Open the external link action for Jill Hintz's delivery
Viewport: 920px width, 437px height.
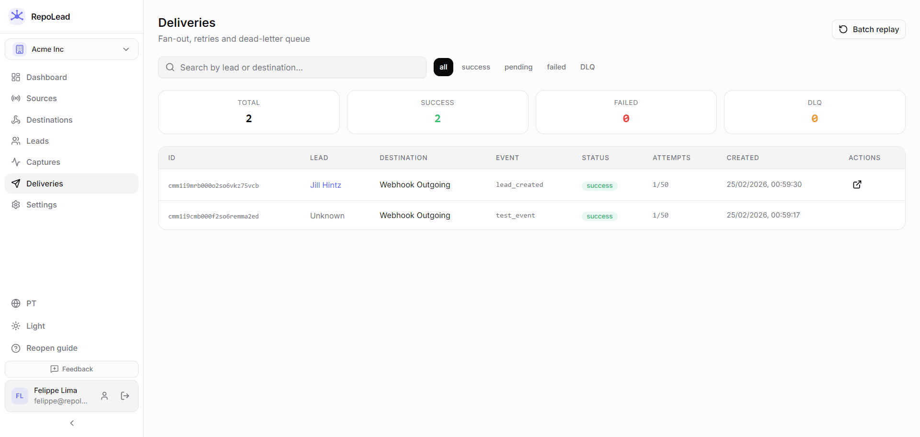857,184
